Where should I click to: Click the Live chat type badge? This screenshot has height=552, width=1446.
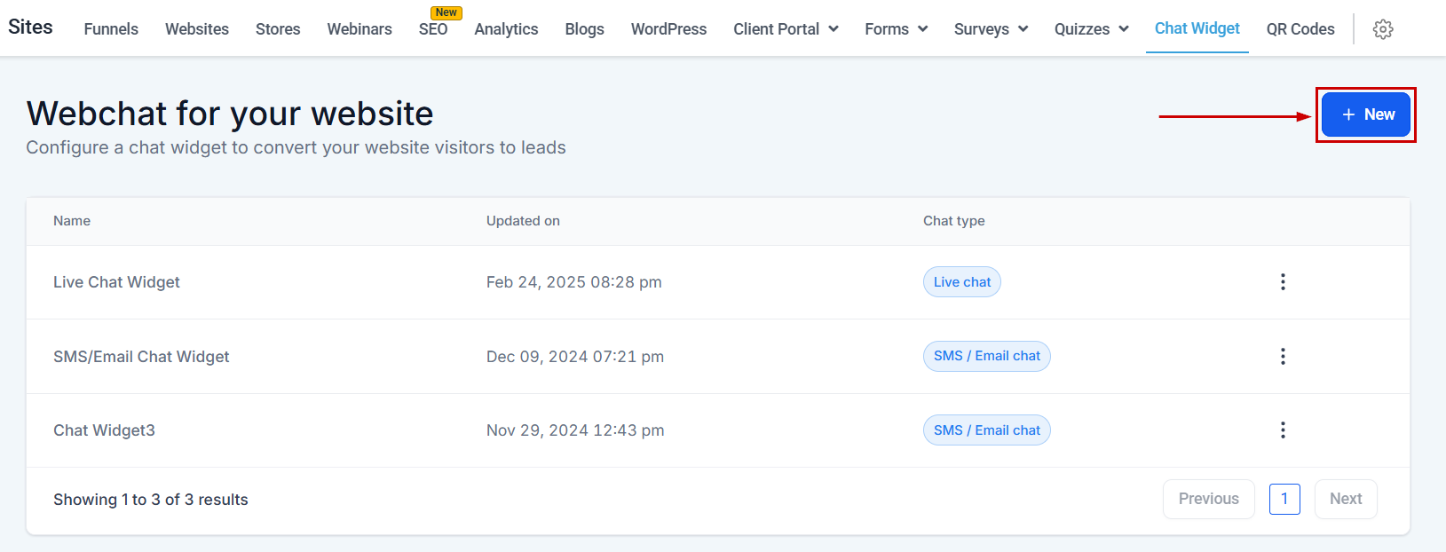[961, 282]
